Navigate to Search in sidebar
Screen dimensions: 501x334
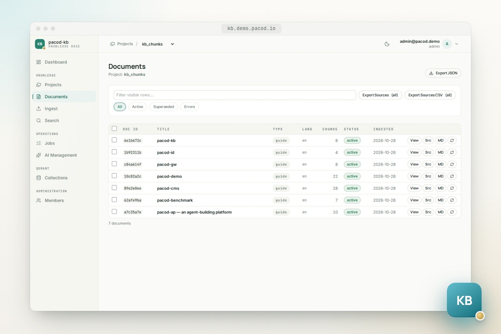pyautogui.click(x=64, y=121)
